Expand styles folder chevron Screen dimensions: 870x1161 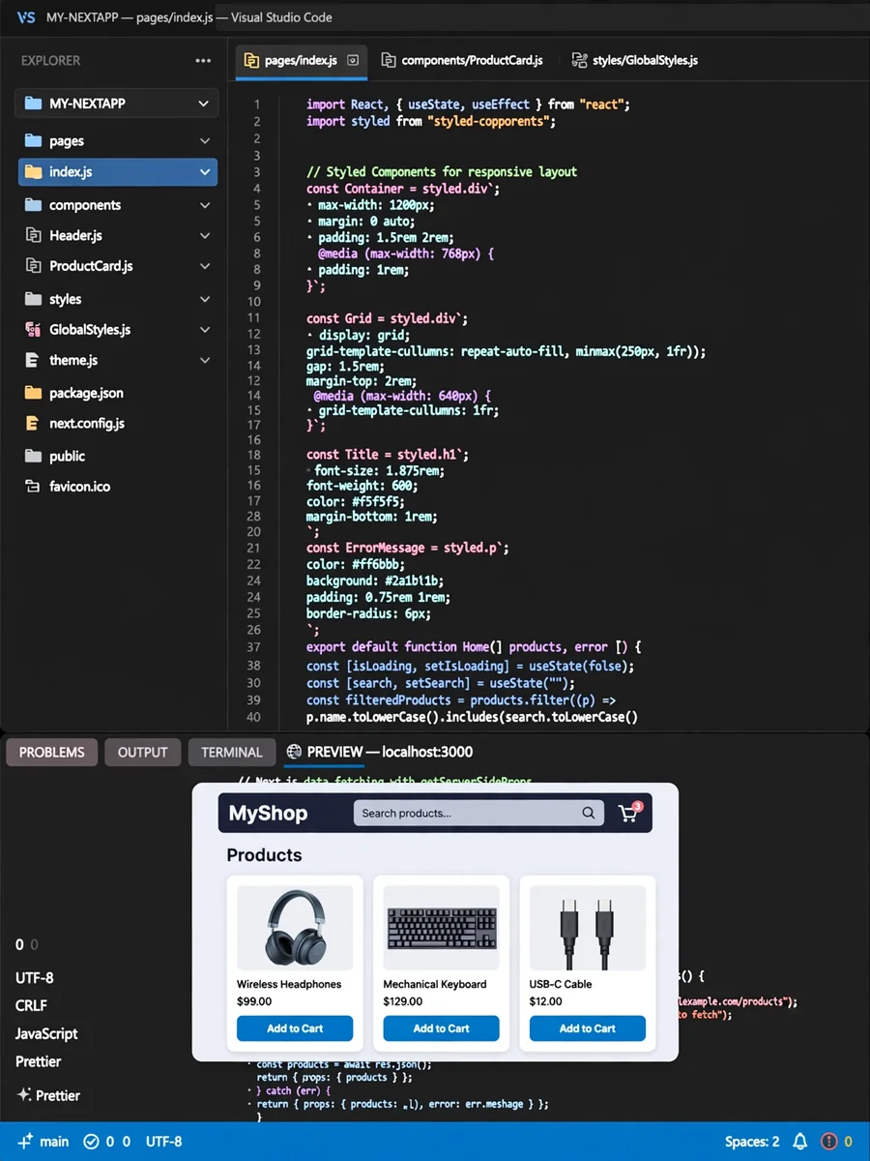[x=205, y=299]
